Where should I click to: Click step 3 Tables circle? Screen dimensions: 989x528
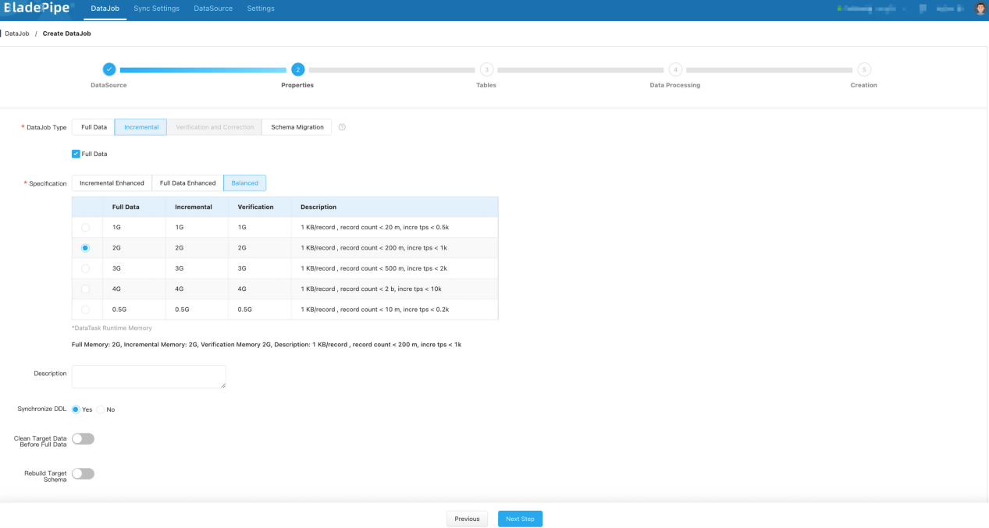tap(486, 69)
